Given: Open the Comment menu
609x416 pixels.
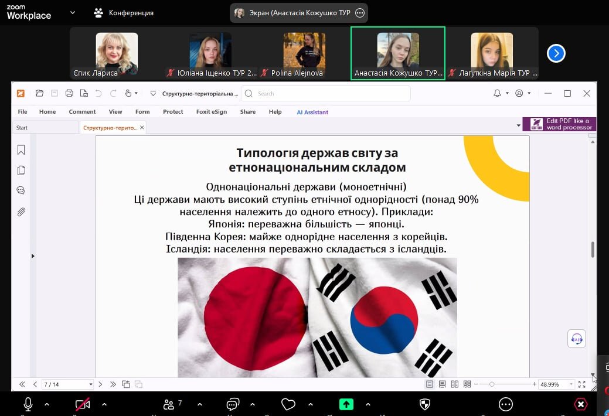Looking at the screenshot, I should coord(82,112).
